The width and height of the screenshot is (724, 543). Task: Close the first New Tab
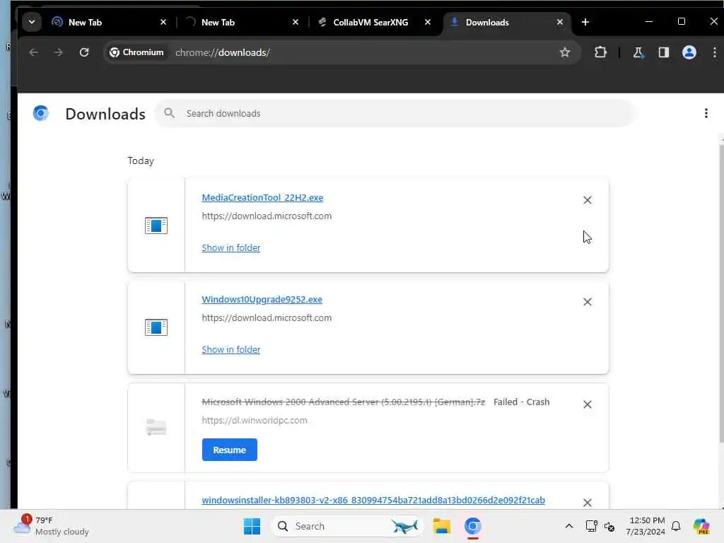pos(163,22)
